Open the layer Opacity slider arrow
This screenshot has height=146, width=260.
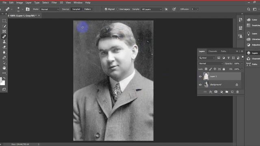pos(242,64)
